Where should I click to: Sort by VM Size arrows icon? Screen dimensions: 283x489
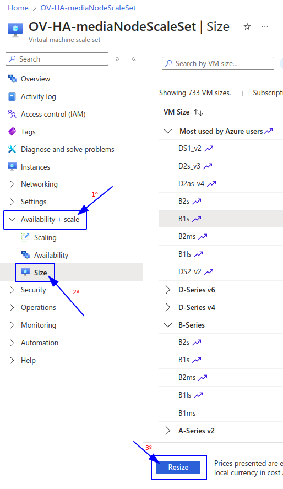(198, 112)
